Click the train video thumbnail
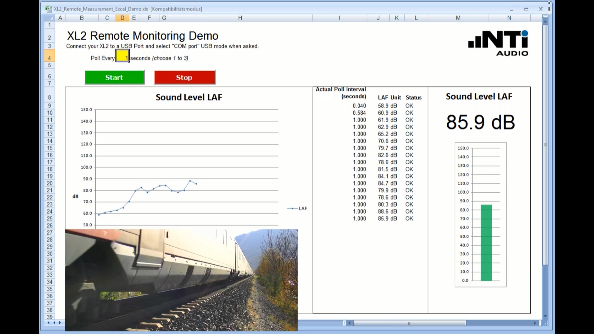Viewport: 594px width, 334px height. click(x=181, y=280)
